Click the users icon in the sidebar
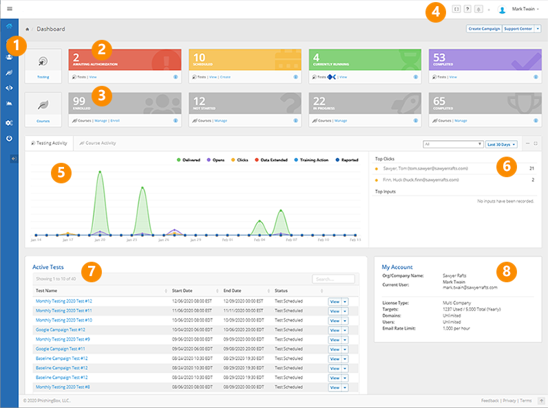 9,57
